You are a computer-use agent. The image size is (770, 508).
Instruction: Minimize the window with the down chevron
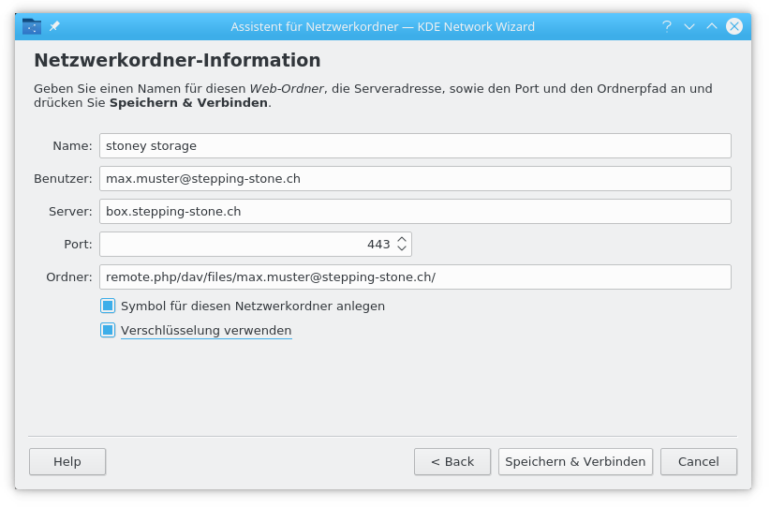pyautogui.click(x=689, y=26)
